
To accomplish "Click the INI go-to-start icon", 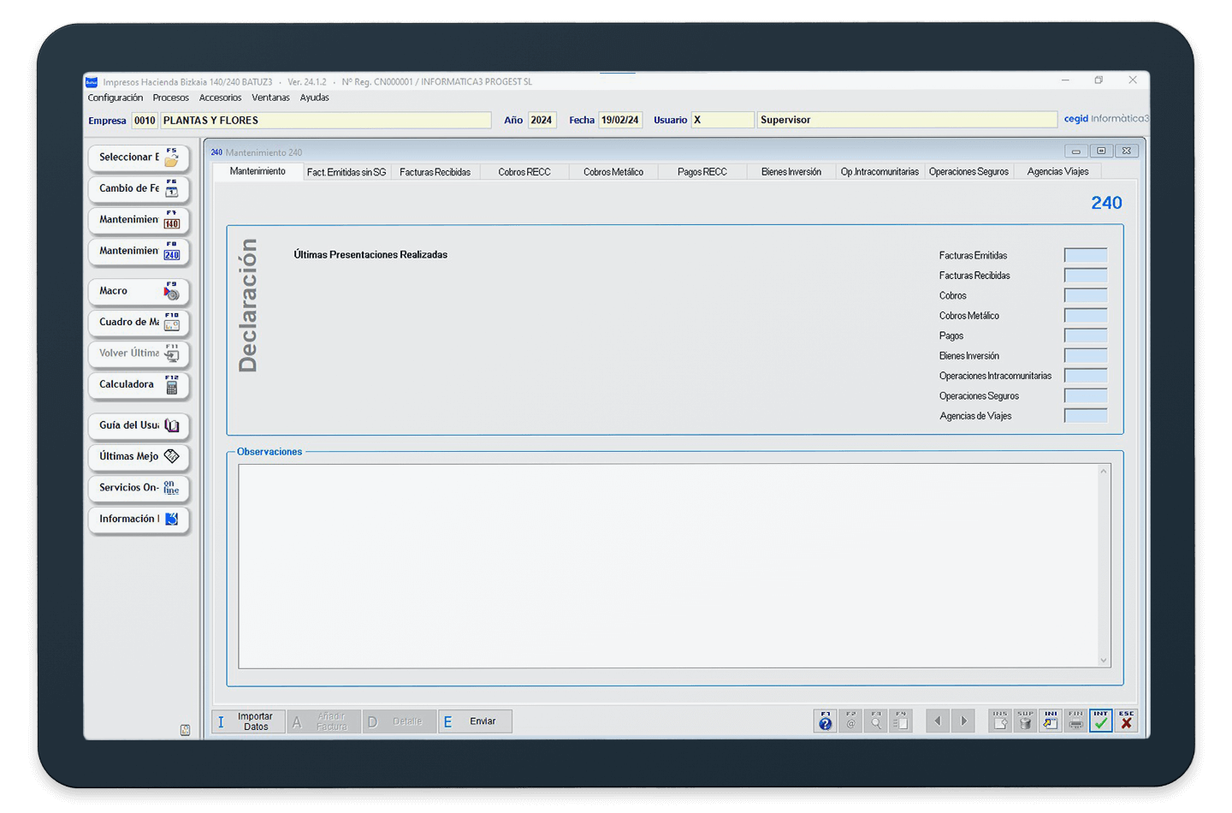I will click(x=1050, y=721).
